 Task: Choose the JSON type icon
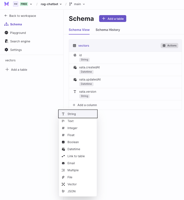tap(63, 191)
